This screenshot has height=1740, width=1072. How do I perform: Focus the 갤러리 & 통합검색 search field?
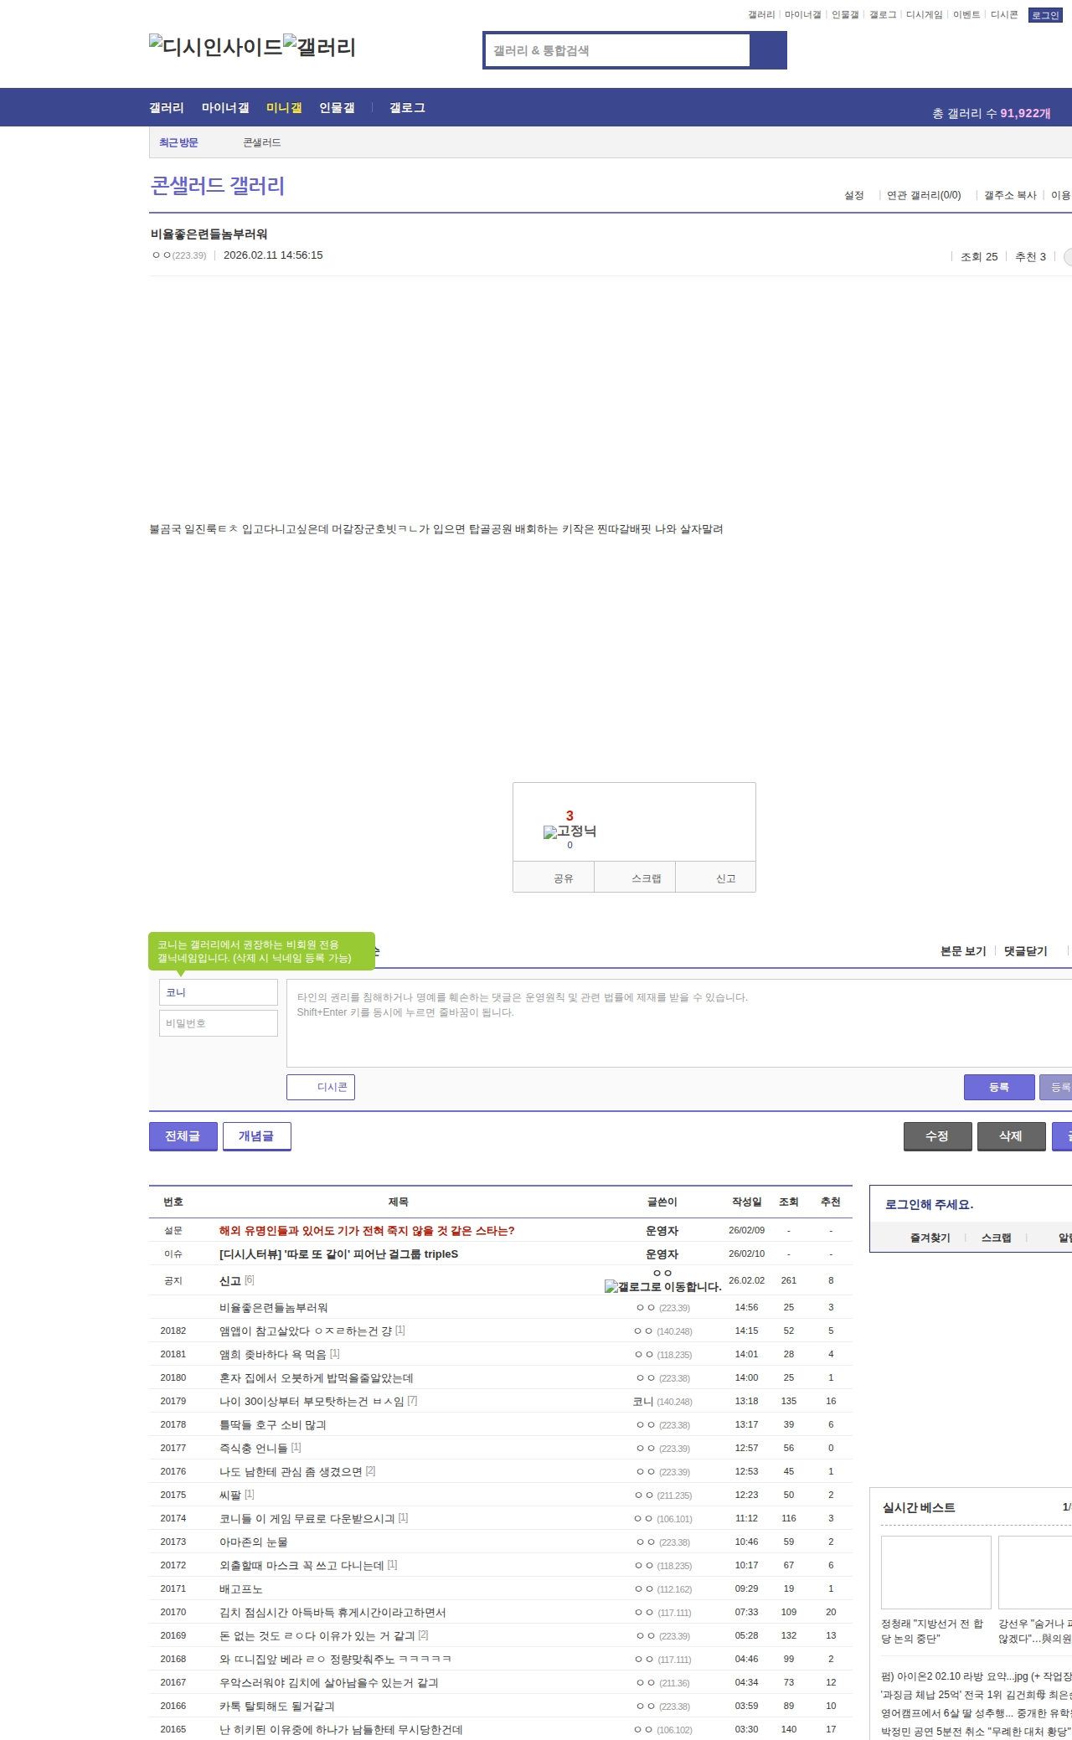[x=617, y=50]
